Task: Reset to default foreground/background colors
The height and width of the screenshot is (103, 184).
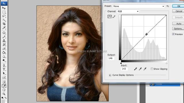Action: coord(3,98)
